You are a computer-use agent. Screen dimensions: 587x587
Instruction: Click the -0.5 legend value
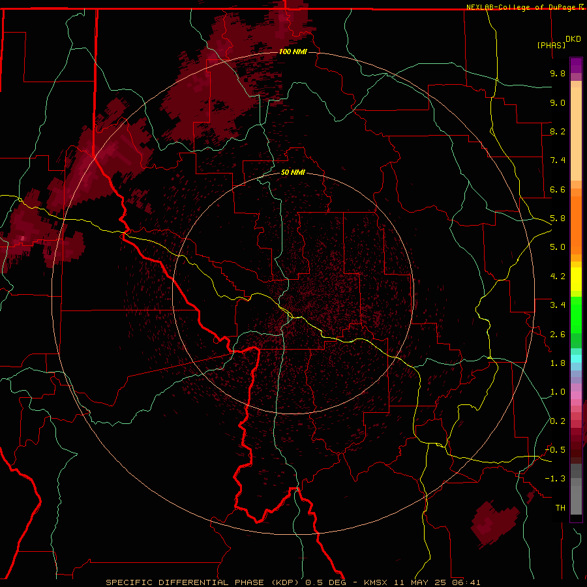click(555, 450)
